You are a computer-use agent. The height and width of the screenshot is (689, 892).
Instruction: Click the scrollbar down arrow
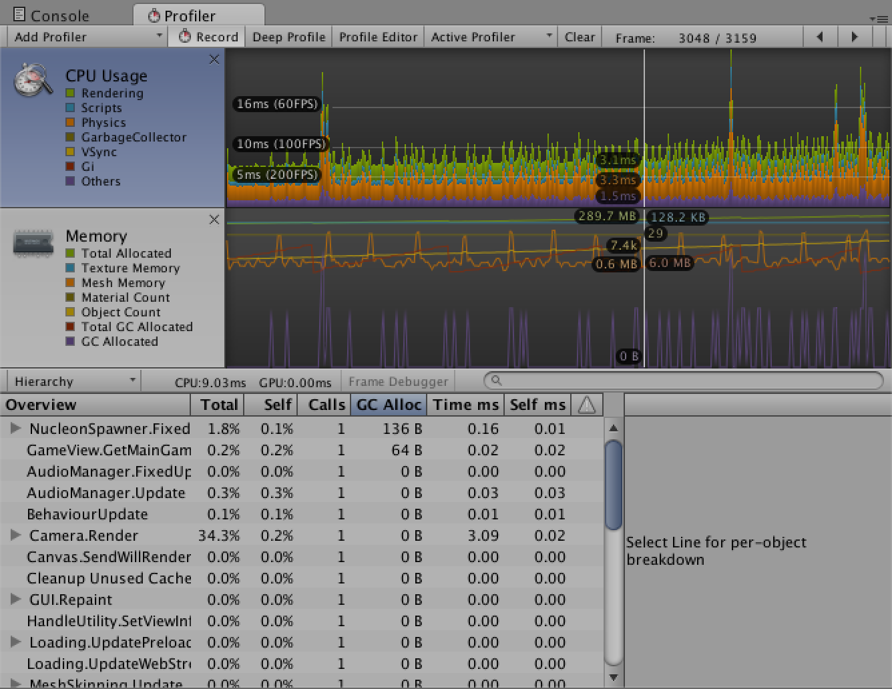point(614,677)
